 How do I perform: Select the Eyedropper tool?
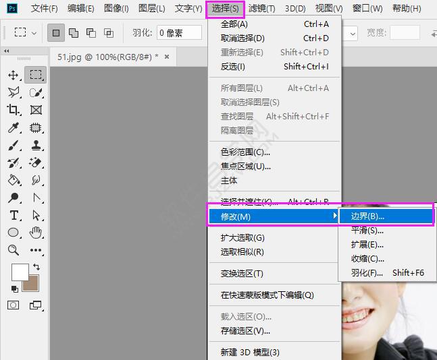(x=13, y=127)
